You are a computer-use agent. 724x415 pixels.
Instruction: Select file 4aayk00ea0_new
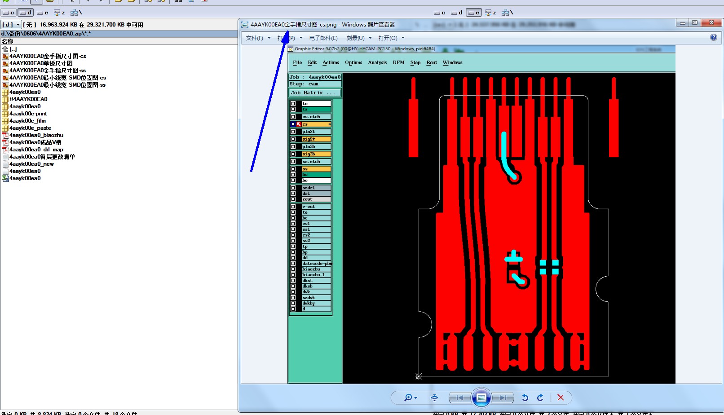31,164
